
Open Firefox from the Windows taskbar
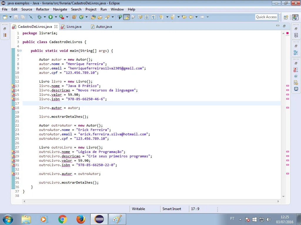(81, 219)
